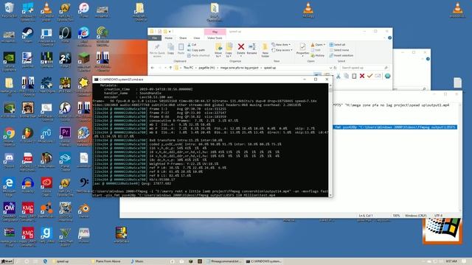Launch Blender from the desktop

(83, 211)
